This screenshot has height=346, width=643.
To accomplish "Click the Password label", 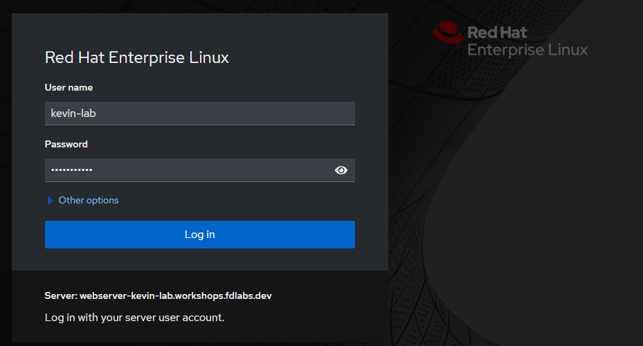I will [66, 145].
